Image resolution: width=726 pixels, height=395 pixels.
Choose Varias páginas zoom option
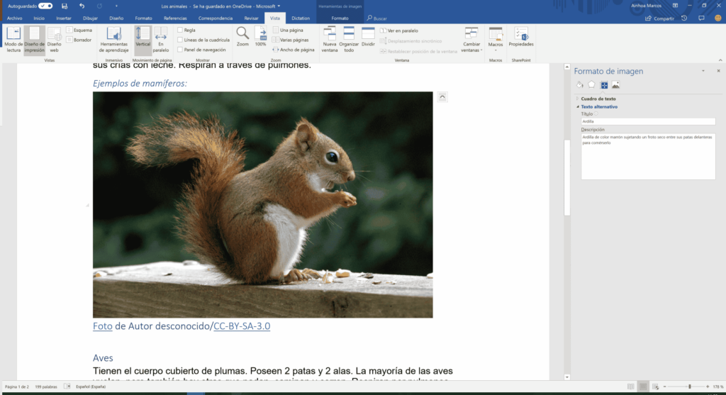[x=291, y=40]
